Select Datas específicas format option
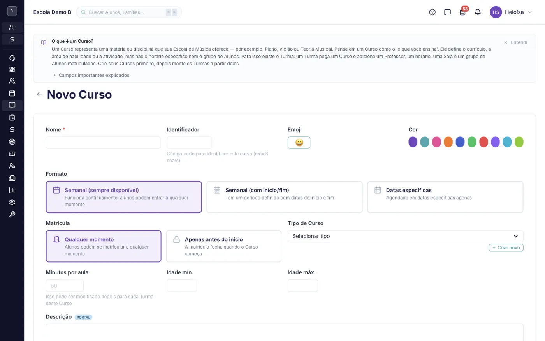The image size is (545, 341). tap(445, 197)
